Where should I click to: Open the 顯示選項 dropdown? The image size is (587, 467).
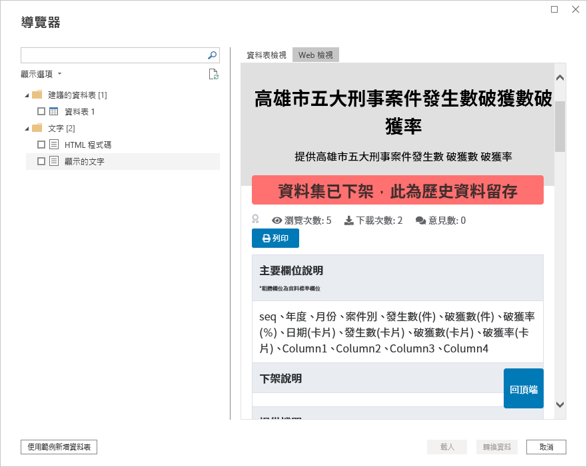(41, 74)
